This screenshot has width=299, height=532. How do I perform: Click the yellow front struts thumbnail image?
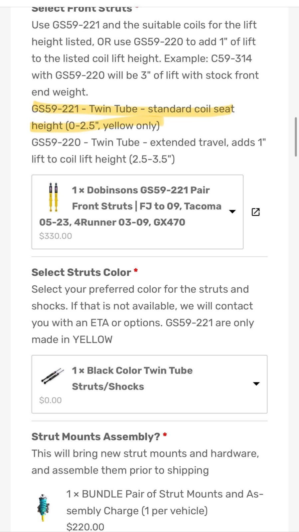[x=53, y=197]
